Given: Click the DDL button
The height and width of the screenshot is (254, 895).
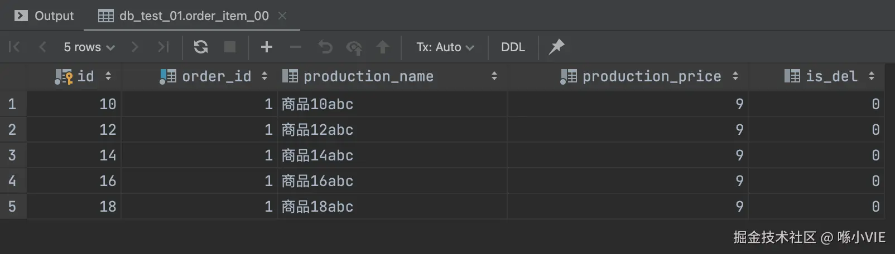Looking at the screenshot, I should pos(513,47).
